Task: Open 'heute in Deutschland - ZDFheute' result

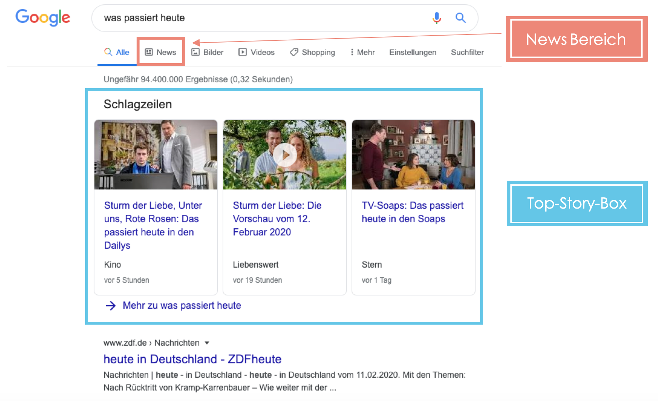Action: [x=192, y=359]
